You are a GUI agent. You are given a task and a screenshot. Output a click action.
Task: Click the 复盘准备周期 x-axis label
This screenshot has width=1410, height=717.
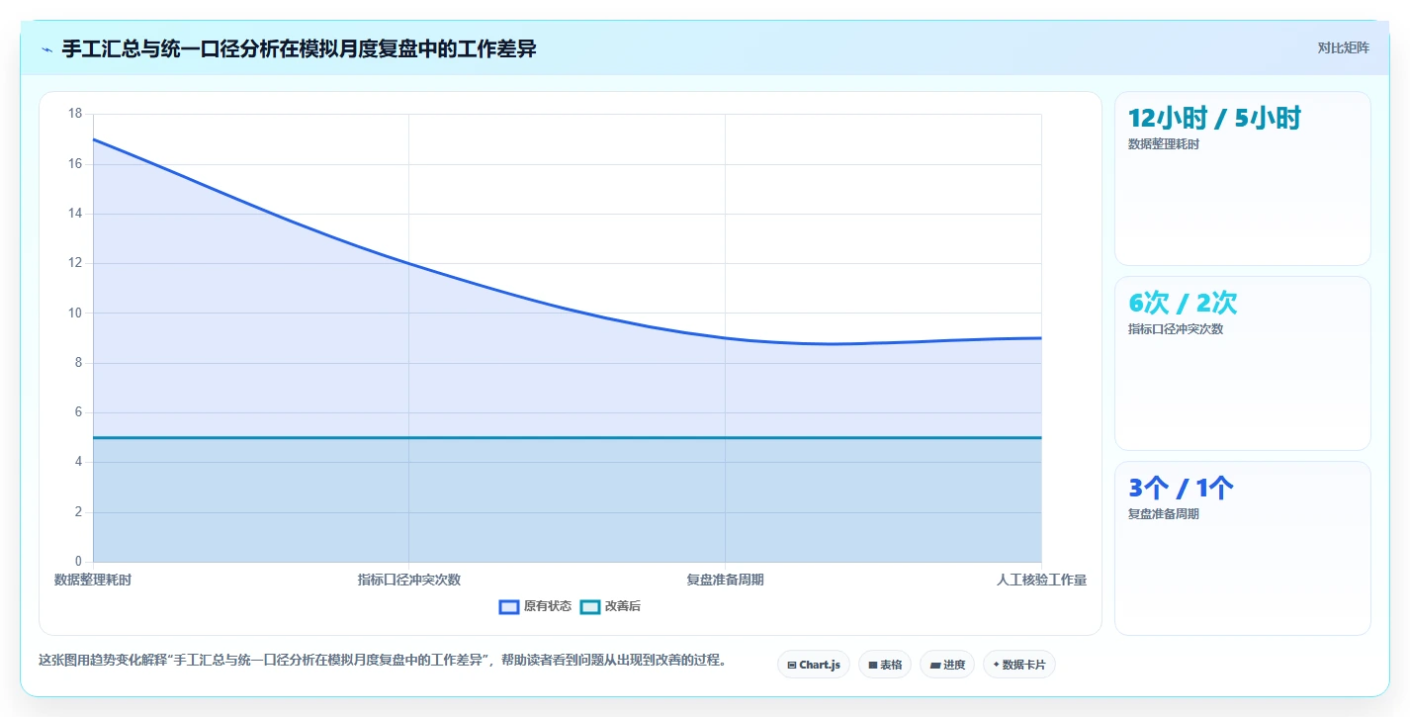click(x=725, y=580)
